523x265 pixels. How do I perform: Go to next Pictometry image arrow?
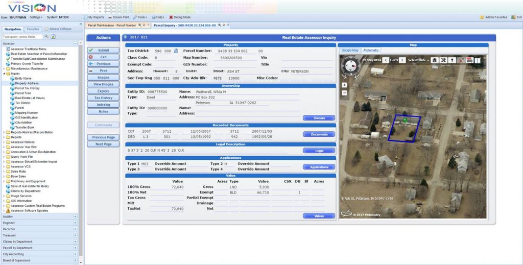click(x=403, y=60)
